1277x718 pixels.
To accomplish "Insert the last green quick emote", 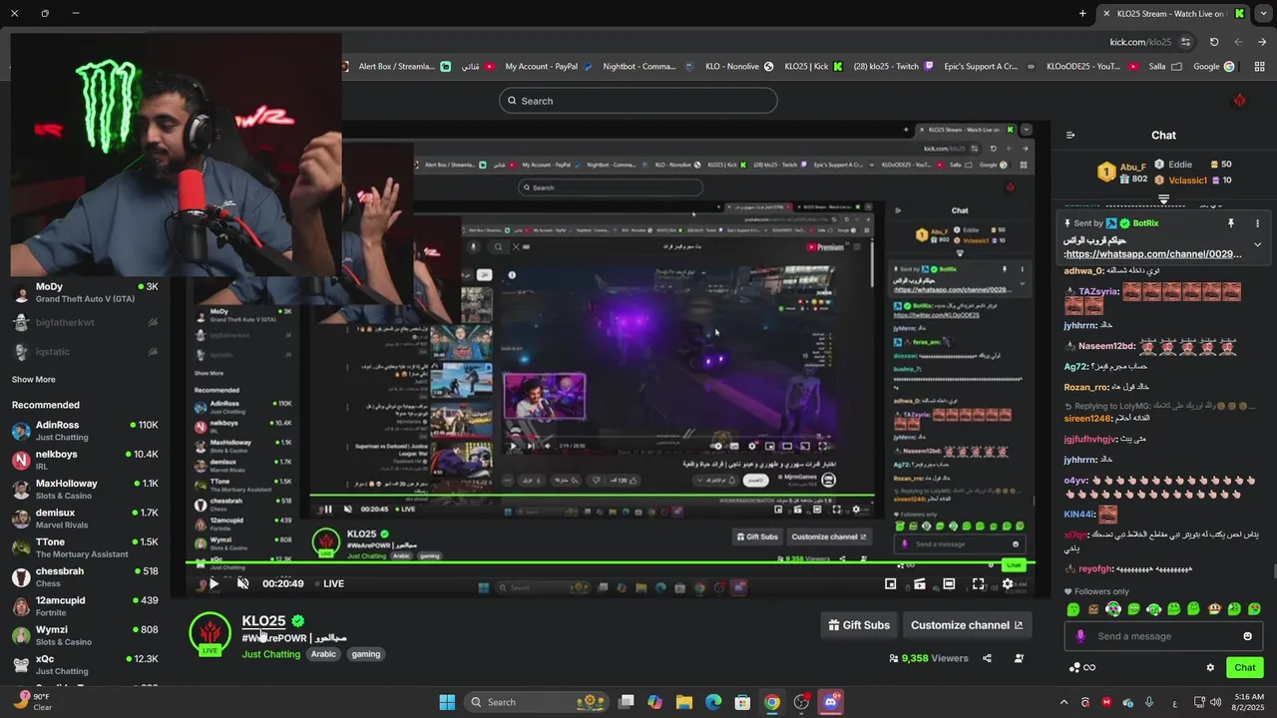I will 1254,609.
